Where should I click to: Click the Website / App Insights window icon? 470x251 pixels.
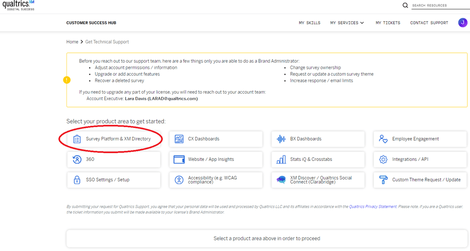[179, 159]
